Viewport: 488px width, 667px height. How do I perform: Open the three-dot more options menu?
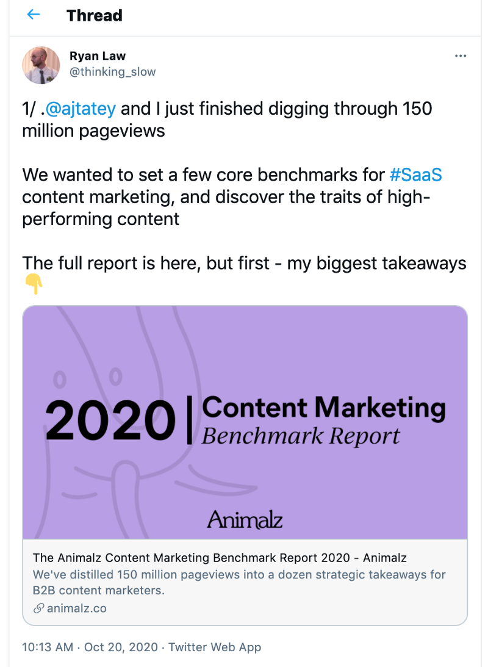(461, 56)
